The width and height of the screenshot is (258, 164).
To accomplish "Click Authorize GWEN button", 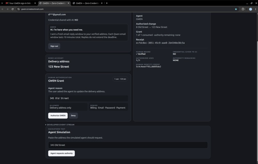I will pos(58,116).
